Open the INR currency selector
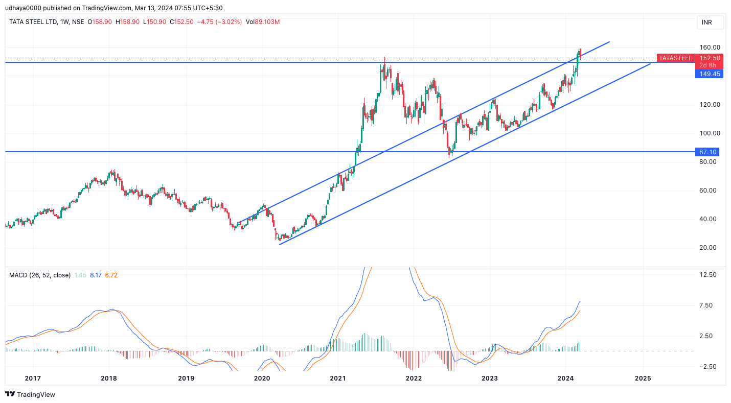This screenshot has height=403, width=731. 711,22
